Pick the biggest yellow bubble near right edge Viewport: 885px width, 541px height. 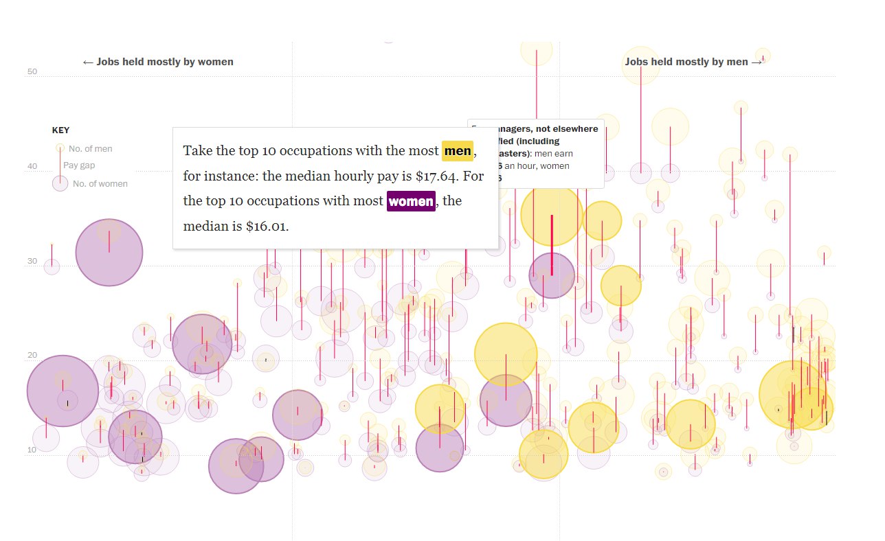click(792, 395)
